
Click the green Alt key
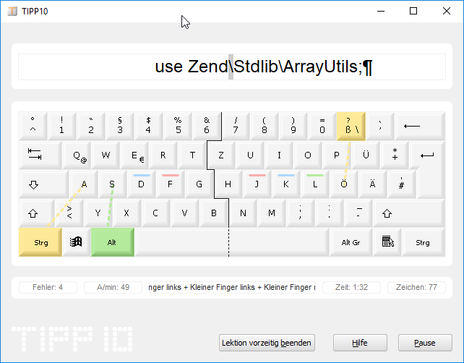[113, 242]
